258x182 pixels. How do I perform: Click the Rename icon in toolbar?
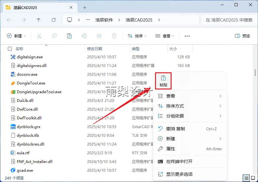(x=84, y=36)
